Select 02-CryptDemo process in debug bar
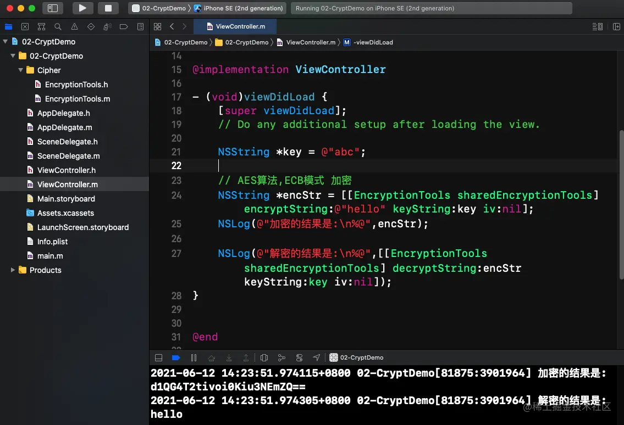The image size is (624, 425). tap(357, 357)
